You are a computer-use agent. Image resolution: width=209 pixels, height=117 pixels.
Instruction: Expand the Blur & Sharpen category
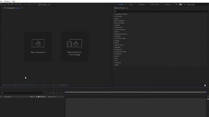[x=114, y=21]
